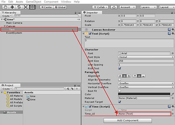Open Text (Script) help icon
The width and height of the screenshot is (175, 125).
click(x=169, y=33)
